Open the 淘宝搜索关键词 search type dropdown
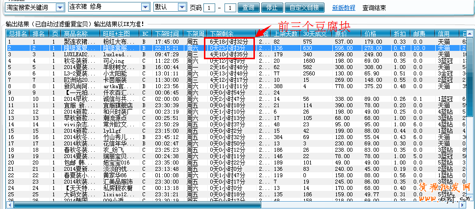Image resolution: width=475 pixels, height=209 pixels. [x=60, y=7]
